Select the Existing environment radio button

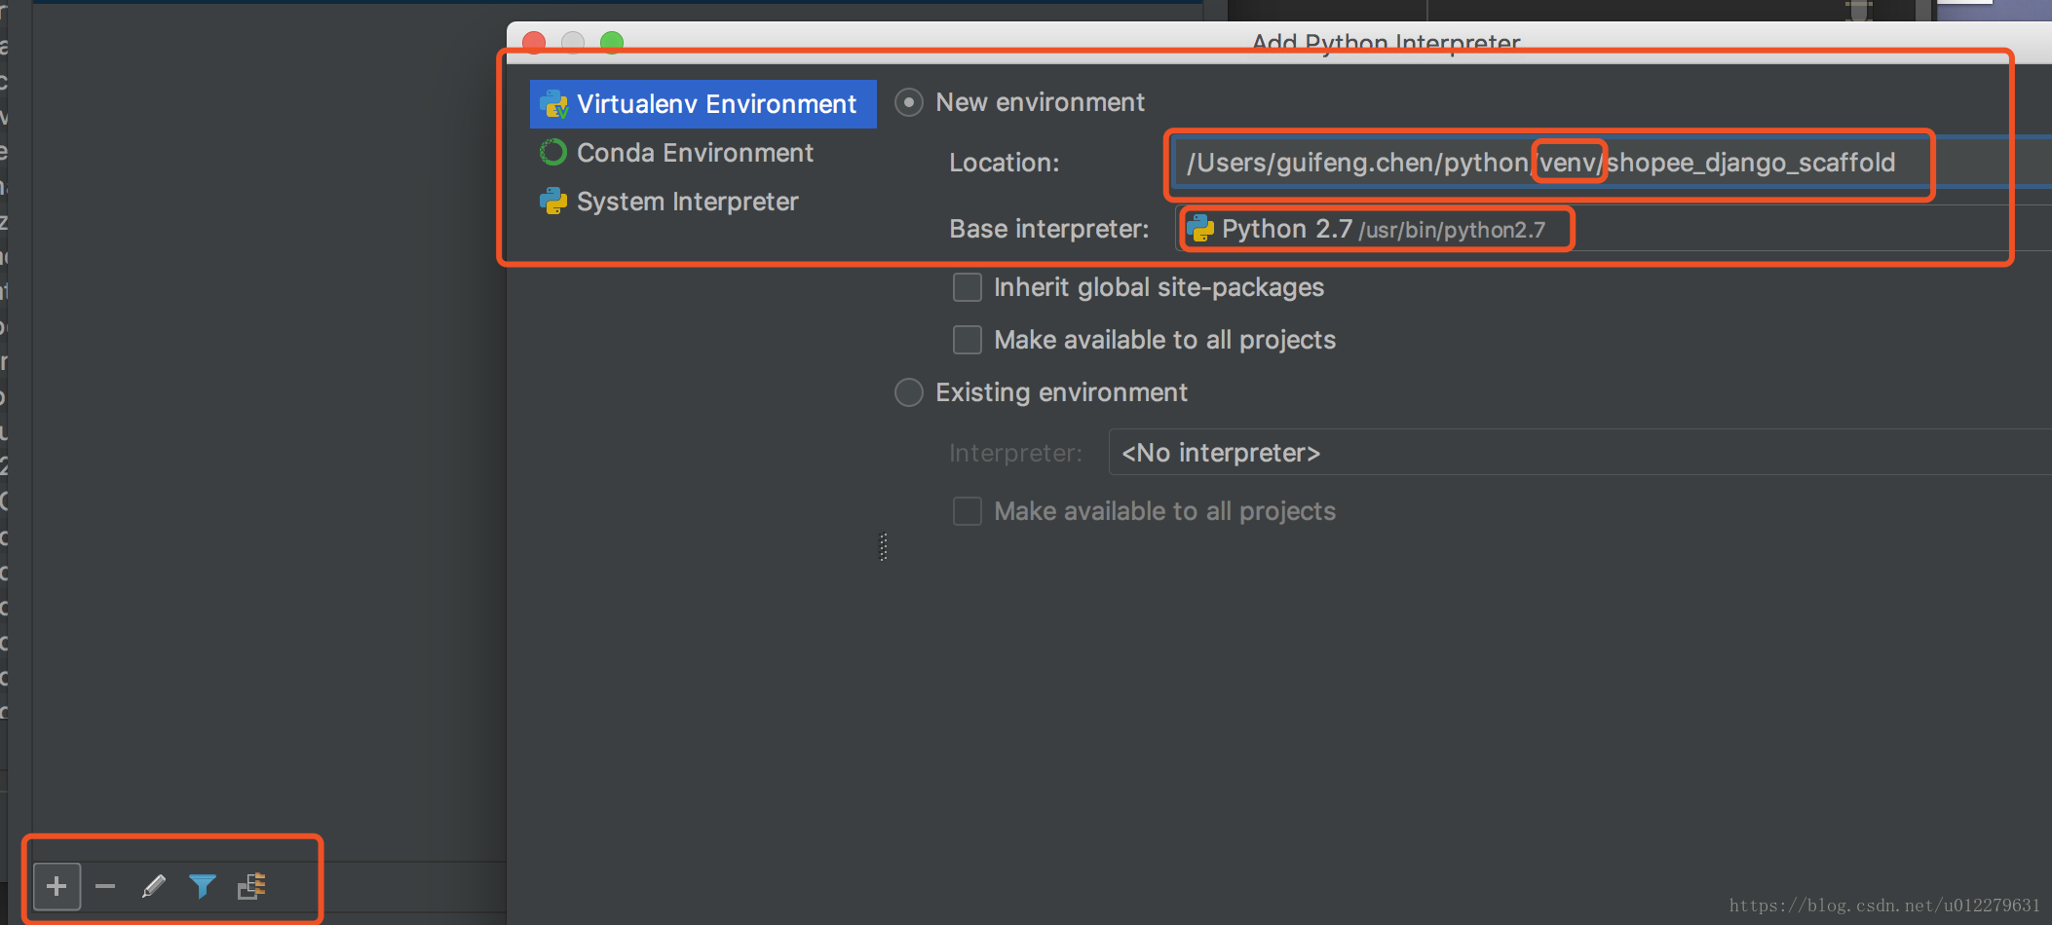click(x=909, y=392)
